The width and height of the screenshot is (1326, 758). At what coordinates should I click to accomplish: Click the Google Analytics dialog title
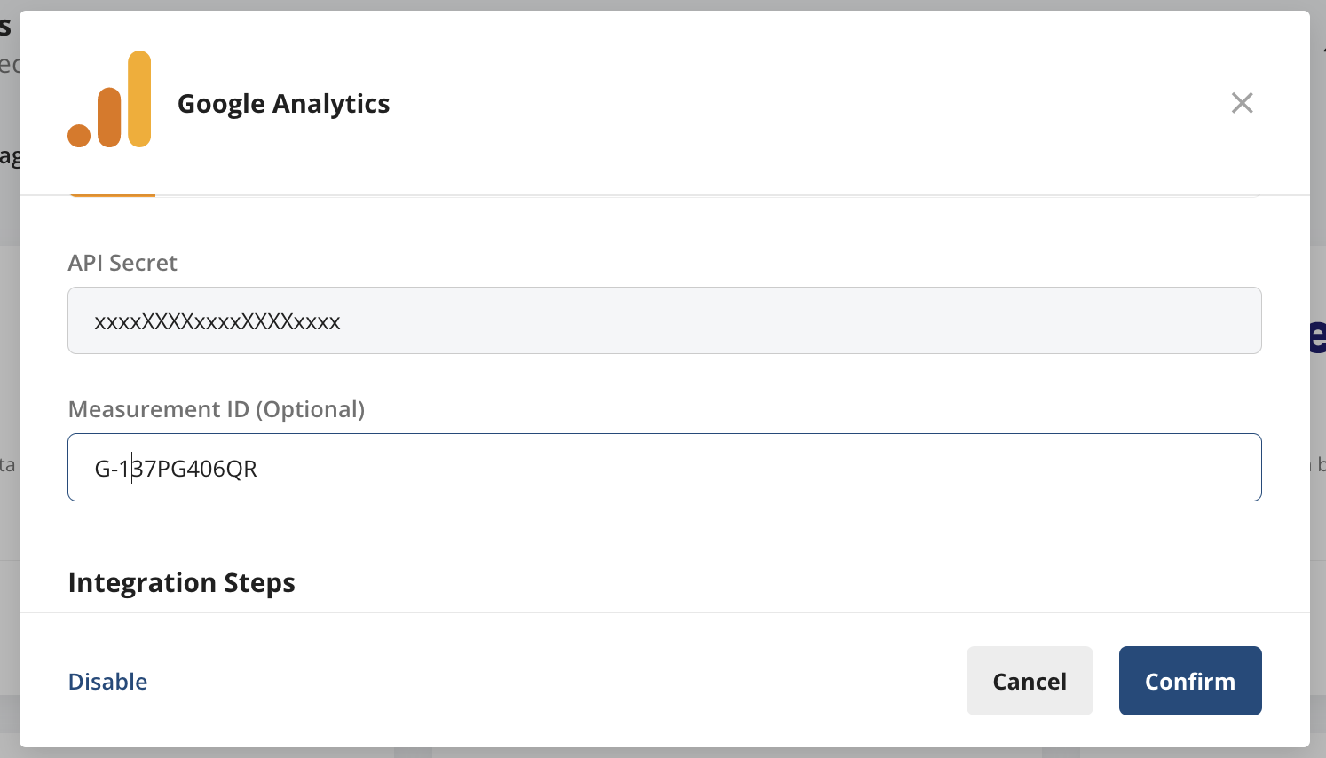tap(283, 104)
